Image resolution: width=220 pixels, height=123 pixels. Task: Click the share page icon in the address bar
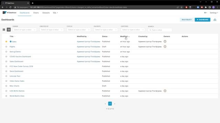[x=178, y=7]
